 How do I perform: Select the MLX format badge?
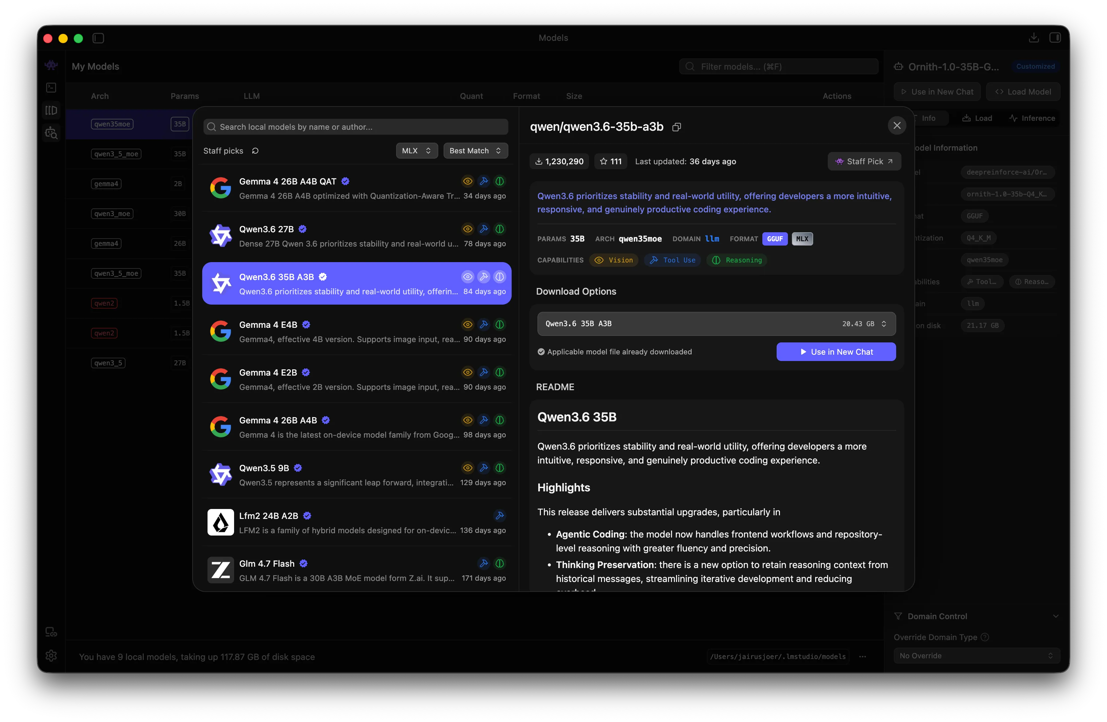[802, 239]
